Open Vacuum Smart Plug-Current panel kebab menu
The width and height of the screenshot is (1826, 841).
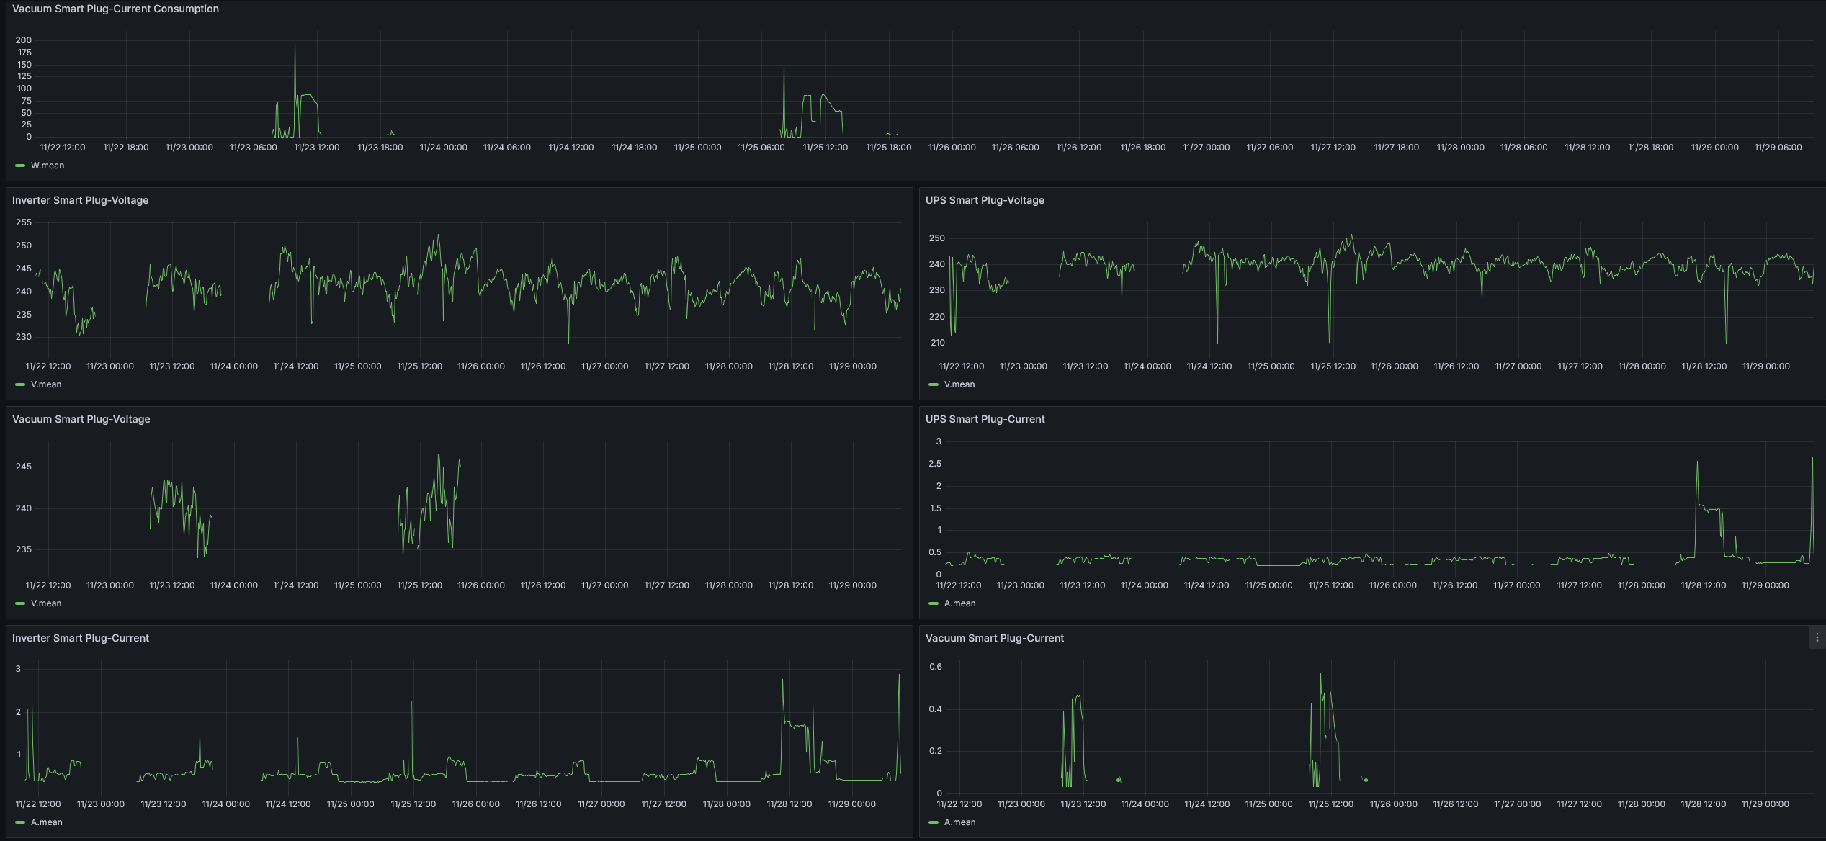coord(1817,637)
